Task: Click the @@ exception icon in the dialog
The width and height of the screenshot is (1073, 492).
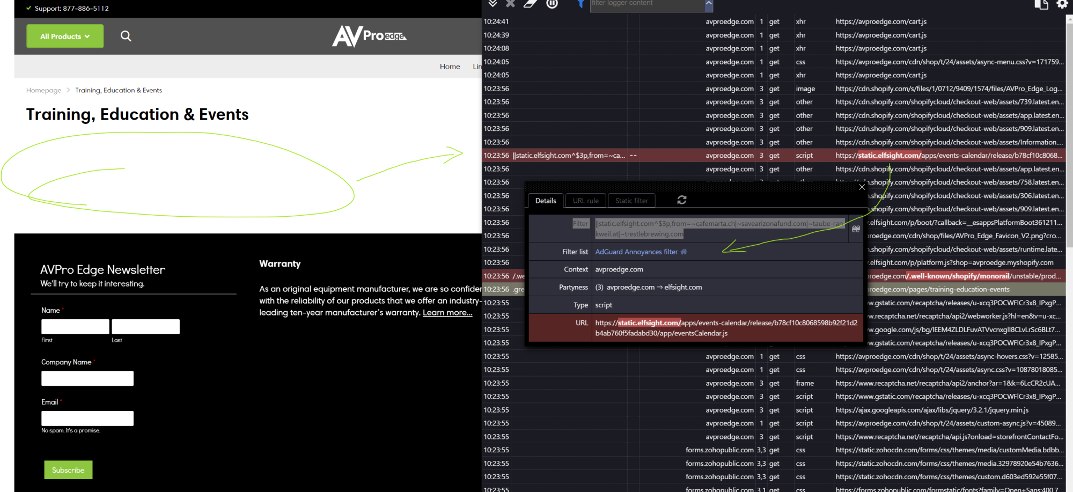Action: point(856,229)
